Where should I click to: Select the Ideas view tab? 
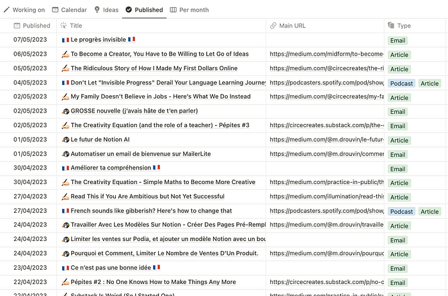point(106,10)
